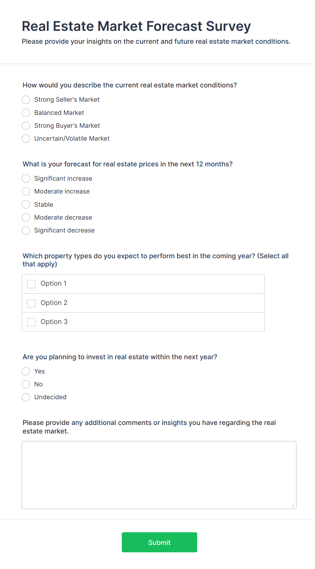The height and width of the screenshot is (569, 315).
Task: Choose Balanced Market radio button
Action: tap(26, 113)
